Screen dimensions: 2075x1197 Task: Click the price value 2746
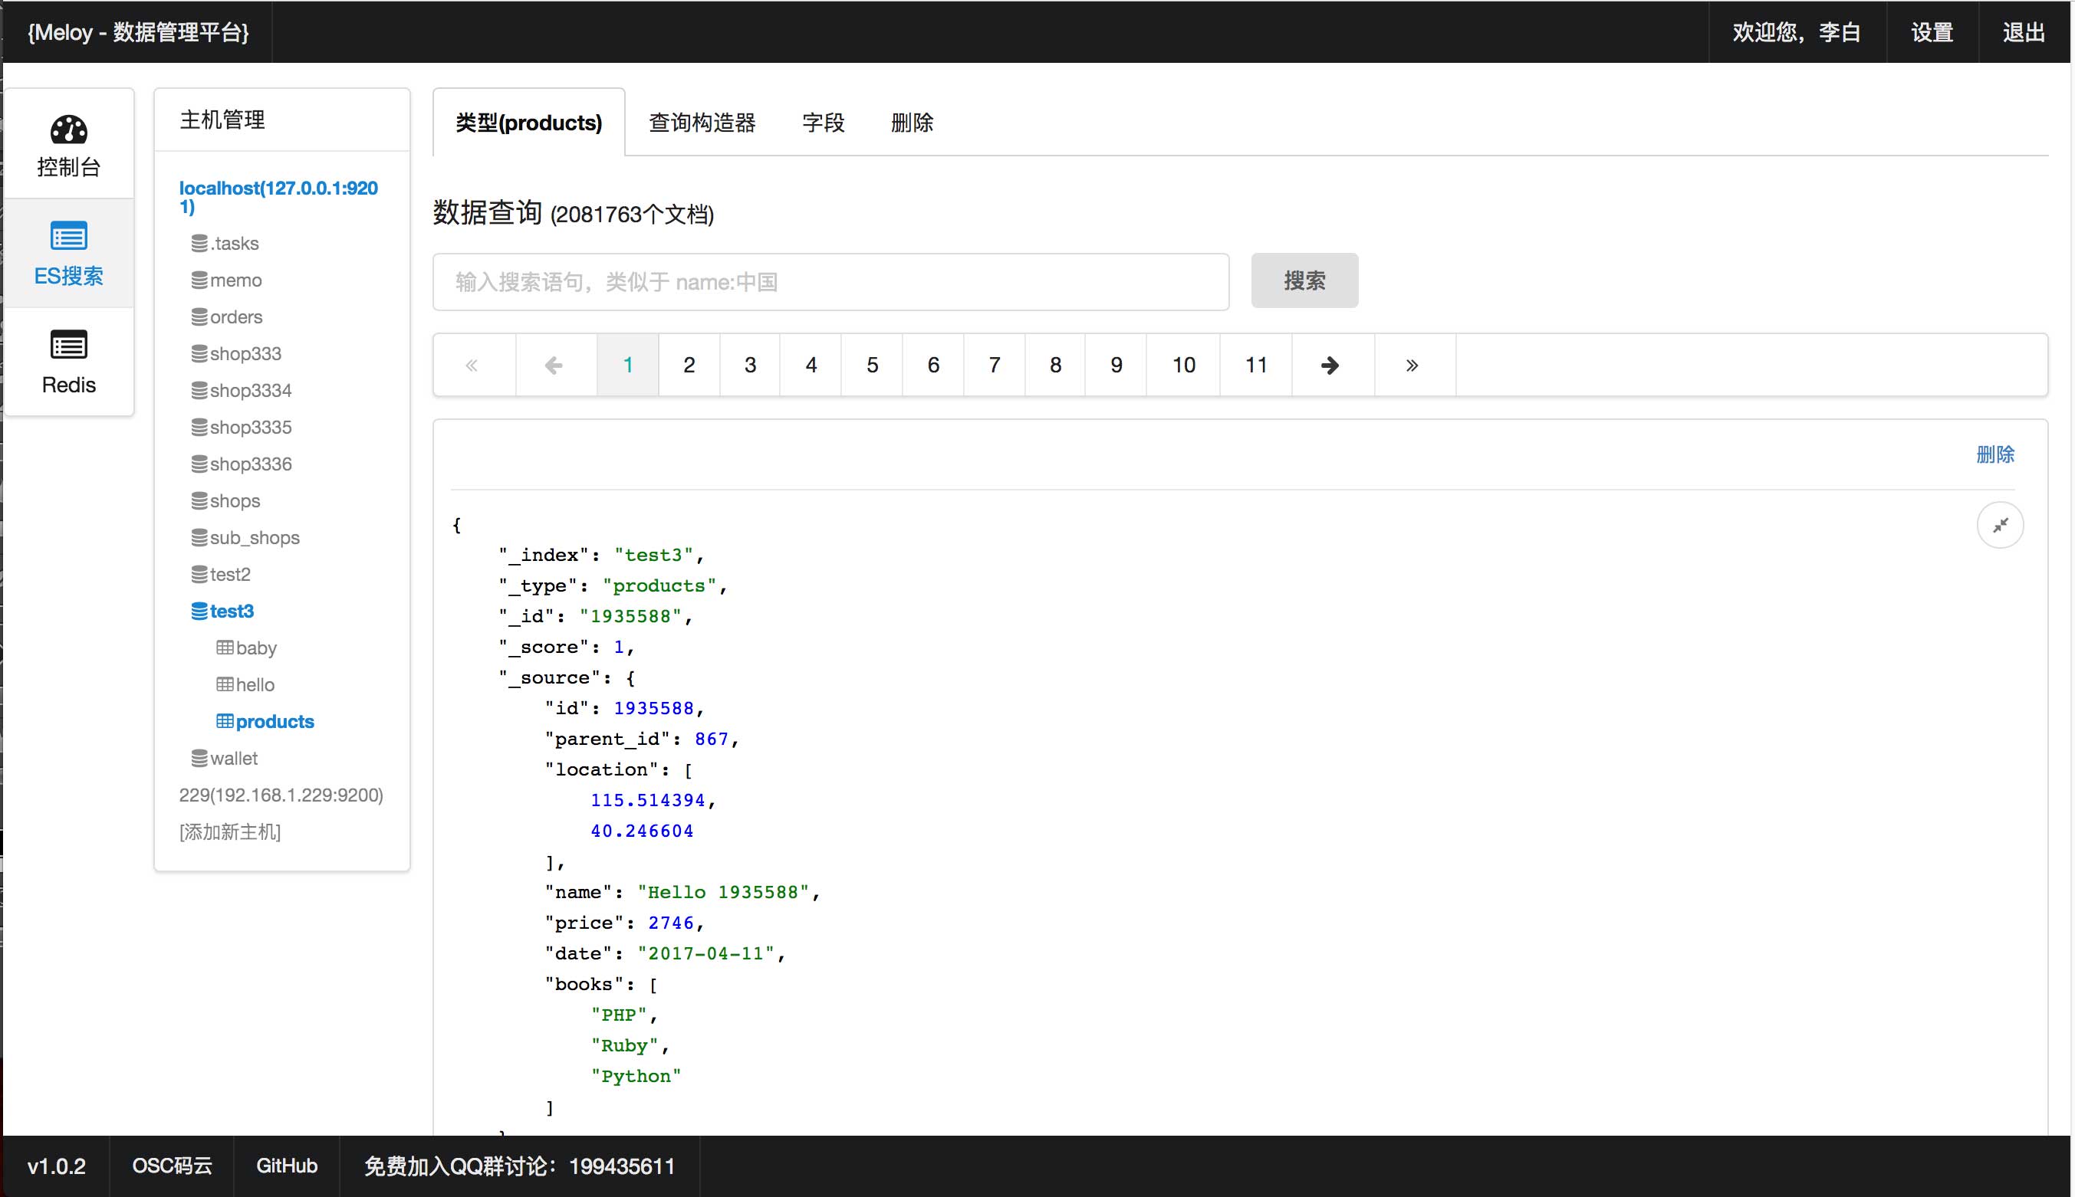tap(671, 923)
